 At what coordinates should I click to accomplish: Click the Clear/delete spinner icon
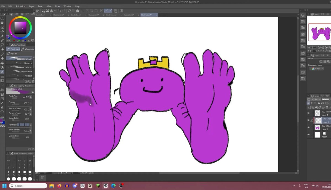click(70, 10)
